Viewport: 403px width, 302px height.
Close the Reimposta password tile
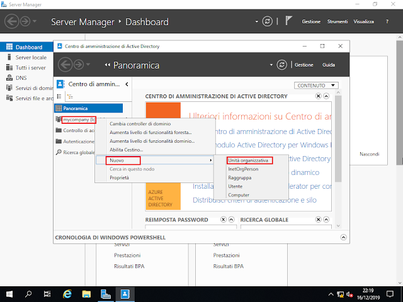224,220
